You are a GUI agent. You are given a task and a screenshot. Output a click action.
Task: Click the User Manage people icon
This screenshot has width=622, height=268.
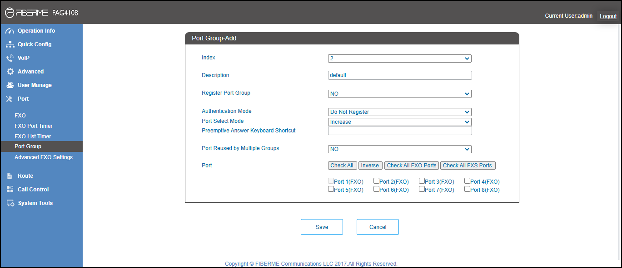click(x=10, y=85)
